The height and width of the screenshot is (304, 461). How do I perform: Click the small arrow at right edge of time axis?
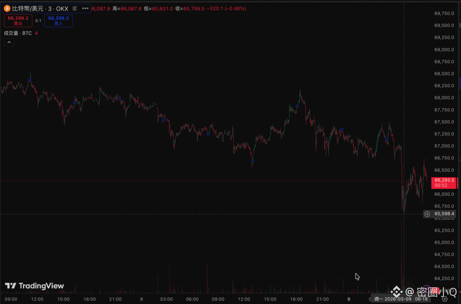tap(460, 292)
